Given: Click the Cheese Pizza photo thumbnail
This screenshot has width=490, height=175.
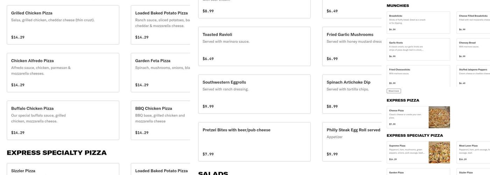Looking at the screenshot, I should (x=439, y=117).
